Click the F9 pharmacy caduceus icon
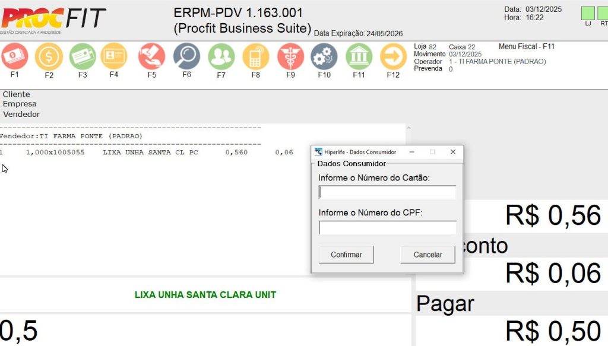 pyautogui.click(x=290, y=56)
